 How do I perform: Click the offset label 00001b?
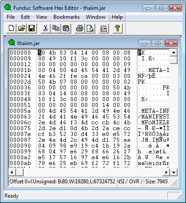click(x=20, y=70)
